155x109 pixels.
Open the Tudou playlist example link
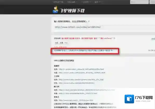77,83
